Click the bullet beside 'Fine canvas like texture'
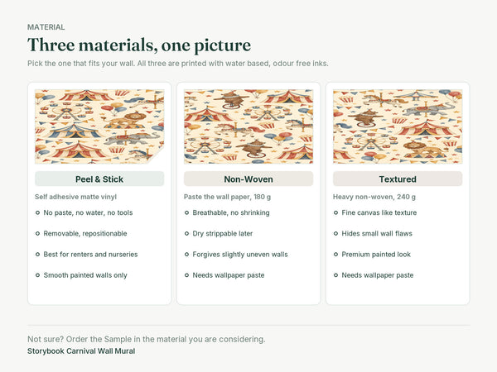The width and height of the screenshot is (497, 372). (335, 212)
